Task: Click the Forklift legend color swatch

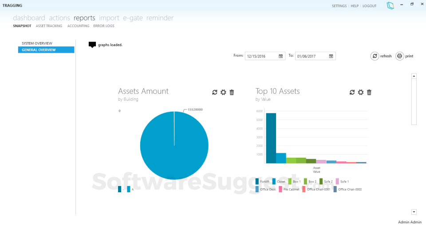Action: [x=257, y=181]
